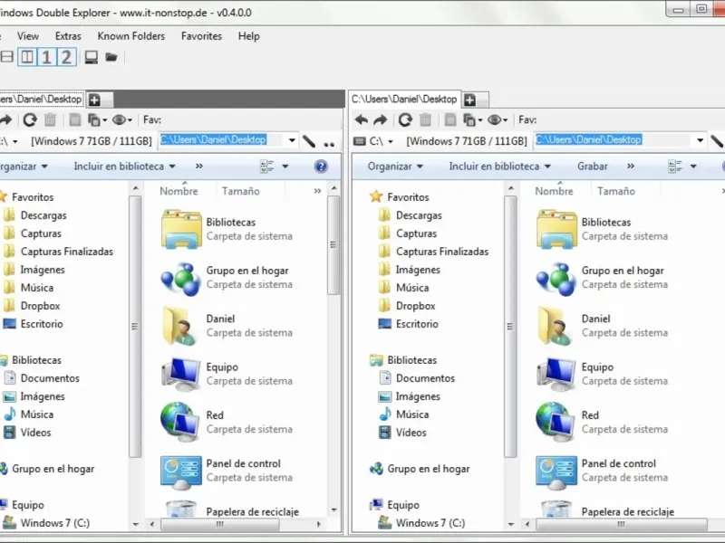
Task: Select the Daniel user folder in left file list
Action: (227, 326)
